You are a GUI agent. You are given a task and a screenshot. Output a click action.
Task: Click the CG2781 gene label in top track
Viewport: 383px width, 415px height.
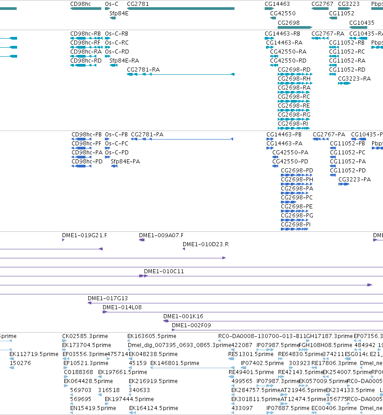138,4
